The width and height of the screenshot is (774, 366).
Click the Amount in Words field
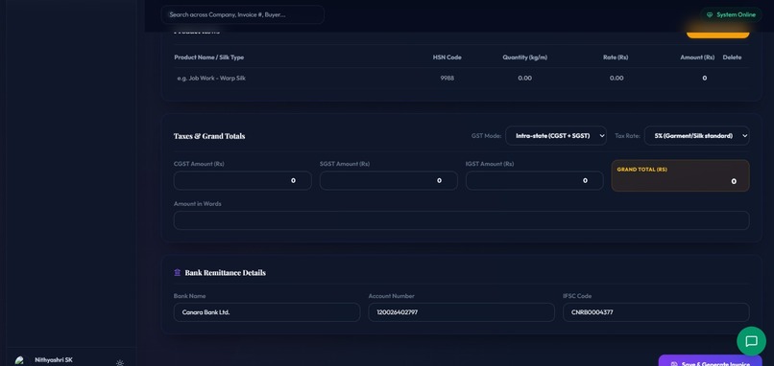[461, 220]
